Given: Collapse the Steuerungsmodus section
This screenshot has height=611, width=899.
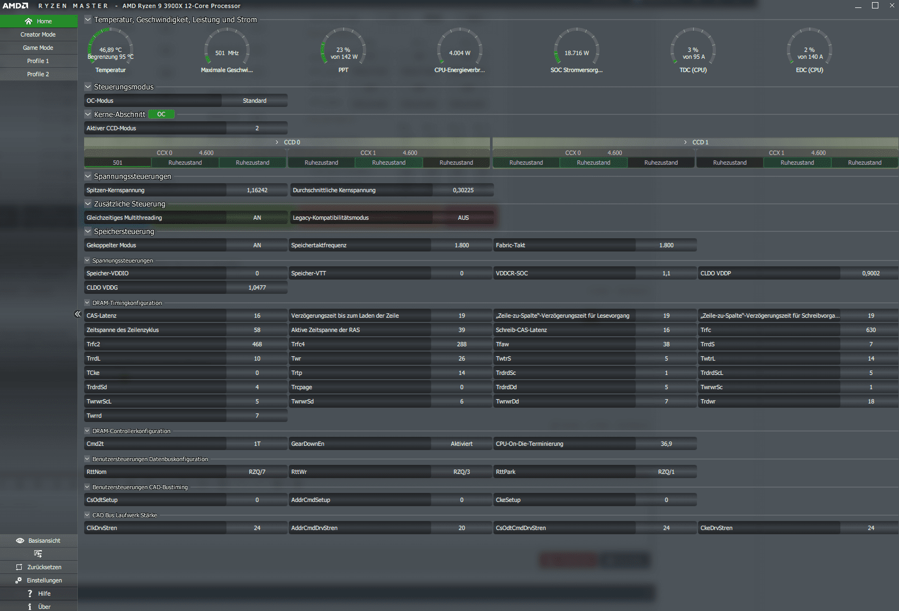Looking at the screenshot, I should coord(88,86).
